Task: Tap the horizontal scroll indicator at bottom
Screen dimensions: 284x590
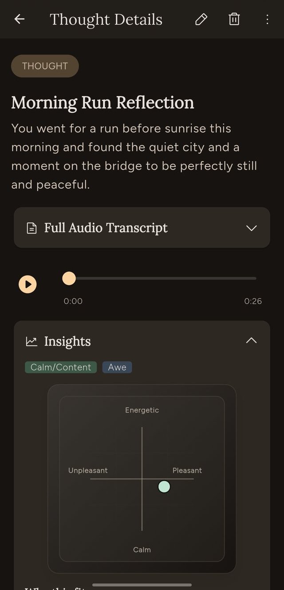Action: [142, 585]
